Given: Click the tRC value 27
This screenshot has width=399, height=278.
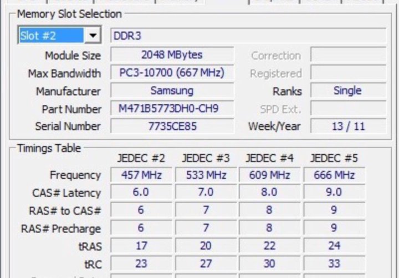Looking at the screenshot, I should [x=206, y=264].
